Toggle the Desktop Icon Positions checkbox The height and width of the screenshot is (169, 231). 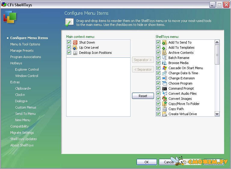[69, 53]
